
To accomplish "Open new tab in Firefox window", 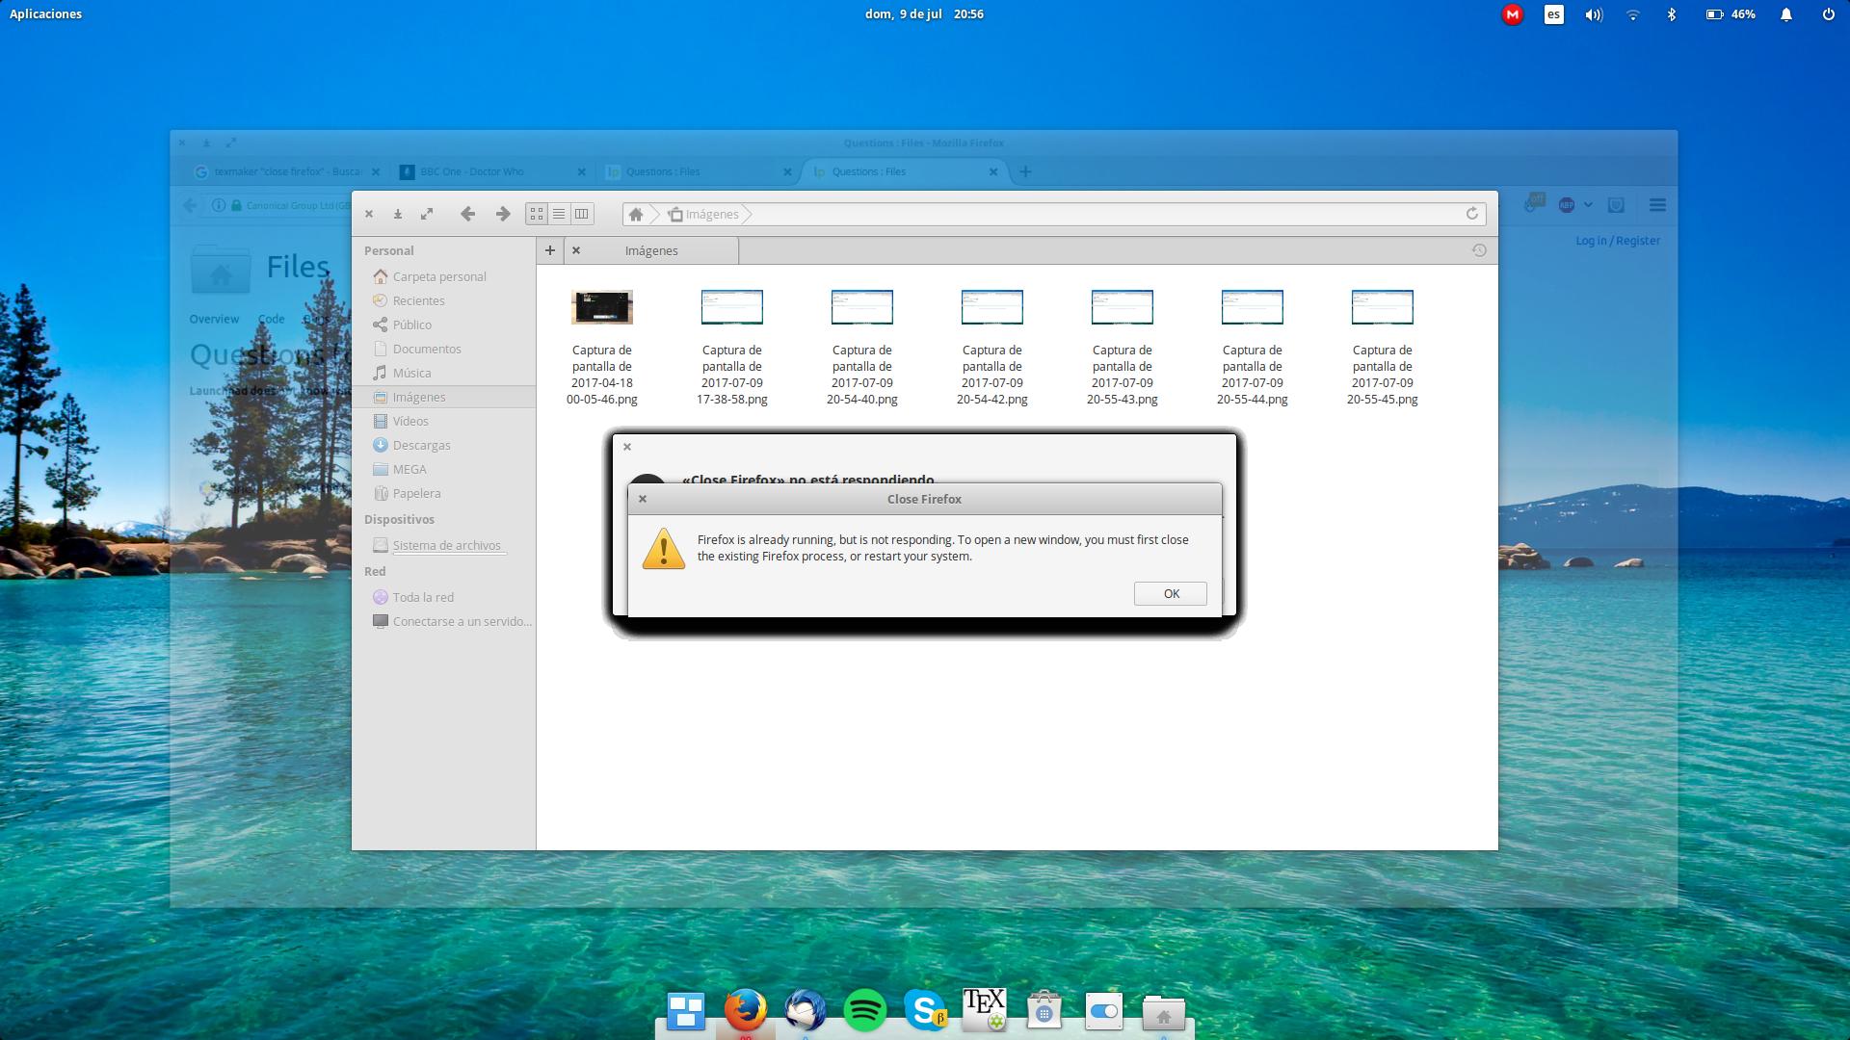I will (x=1025, y=171).
